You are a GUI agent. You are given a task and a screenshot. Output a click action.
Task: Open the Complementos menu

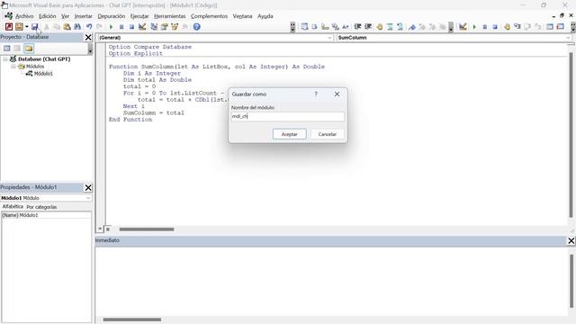(209, 16)
